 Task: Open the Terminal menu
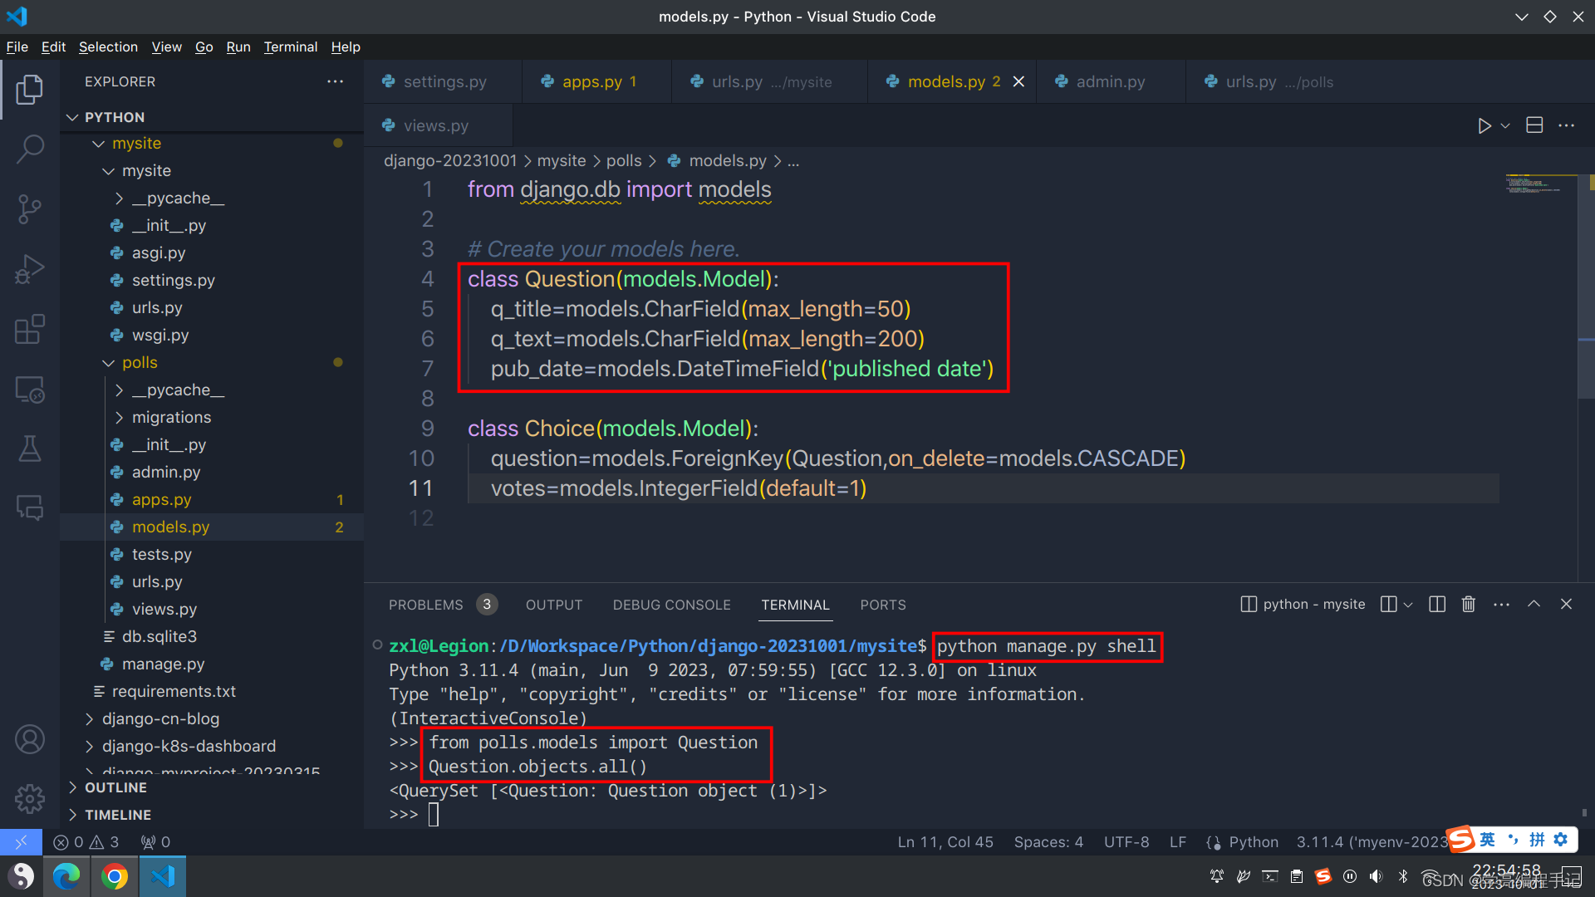point(290,47)
